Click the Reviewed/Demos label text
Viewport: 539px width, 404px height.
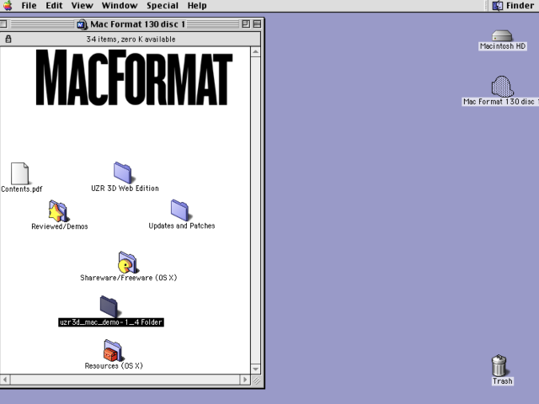point(60,226)
